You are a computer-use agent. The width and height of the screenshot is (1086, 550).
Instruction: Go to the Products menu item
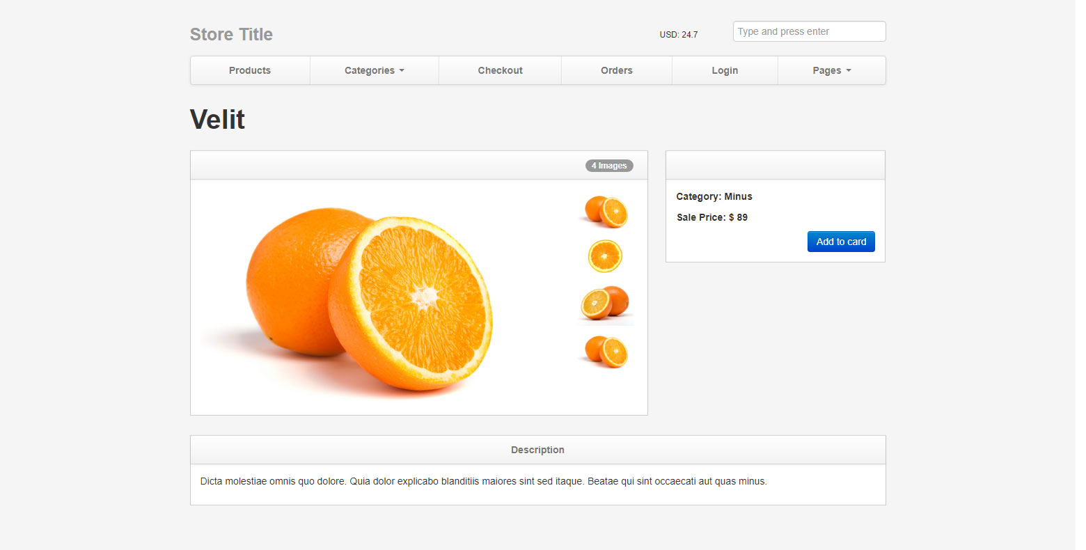(250, 70)
